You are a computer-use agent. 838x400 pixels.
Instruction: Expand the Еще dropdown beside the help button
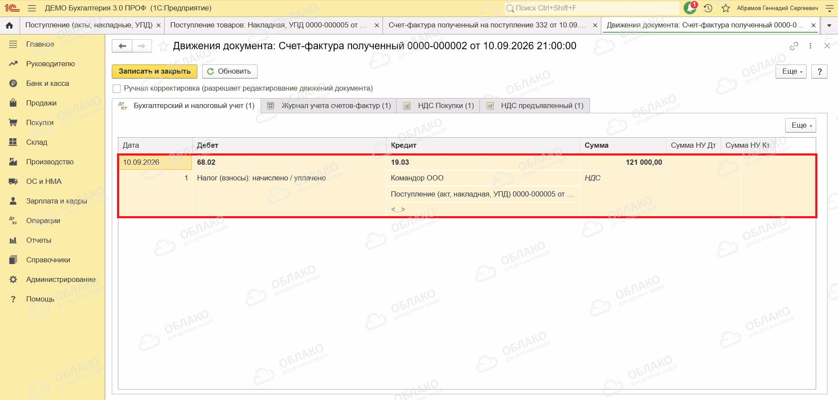[791, 71]
